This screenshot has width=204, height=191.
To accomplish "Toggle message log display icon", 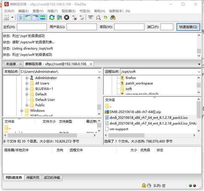I will pos(20,18).
